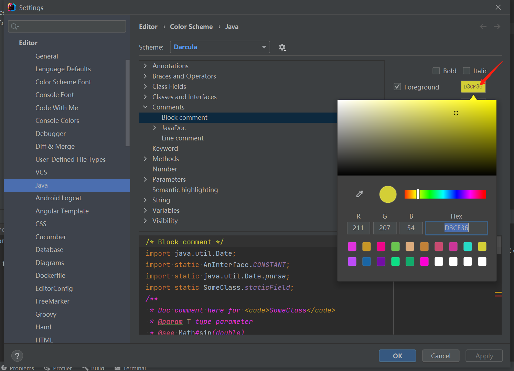This screenshot has height=371, width=514.
Task: Open the Darcula scheme dropdown
Action: 219,47
